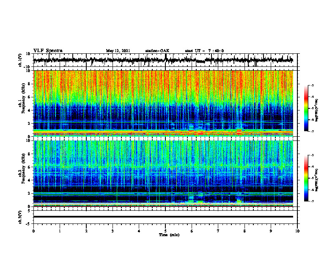Viewport: 335px width, 259px height.
Task: Click the "-3" tick on ch.1 color bar
Action: (312, 85)
